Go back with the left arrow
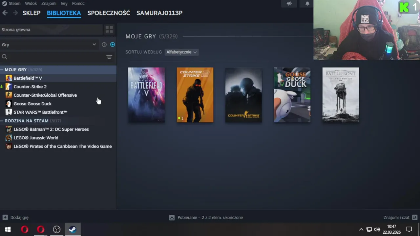 [5, 13]
